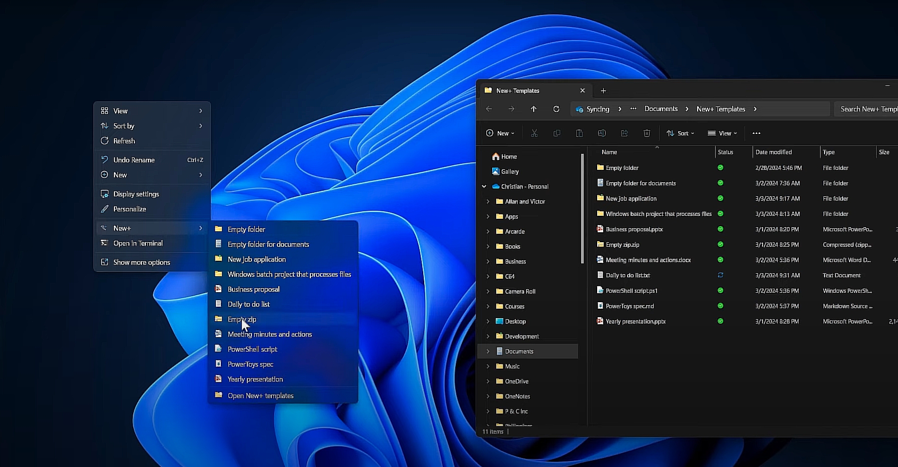Select New job application folder in file list
This screenshot has height=467, width=898.
point(631,199)
